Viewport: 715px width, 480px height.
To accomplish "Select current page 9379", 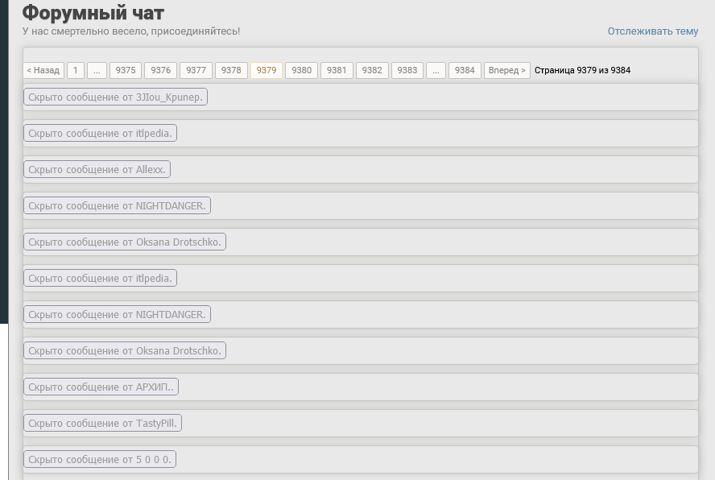I will click(x=267, y=70).
